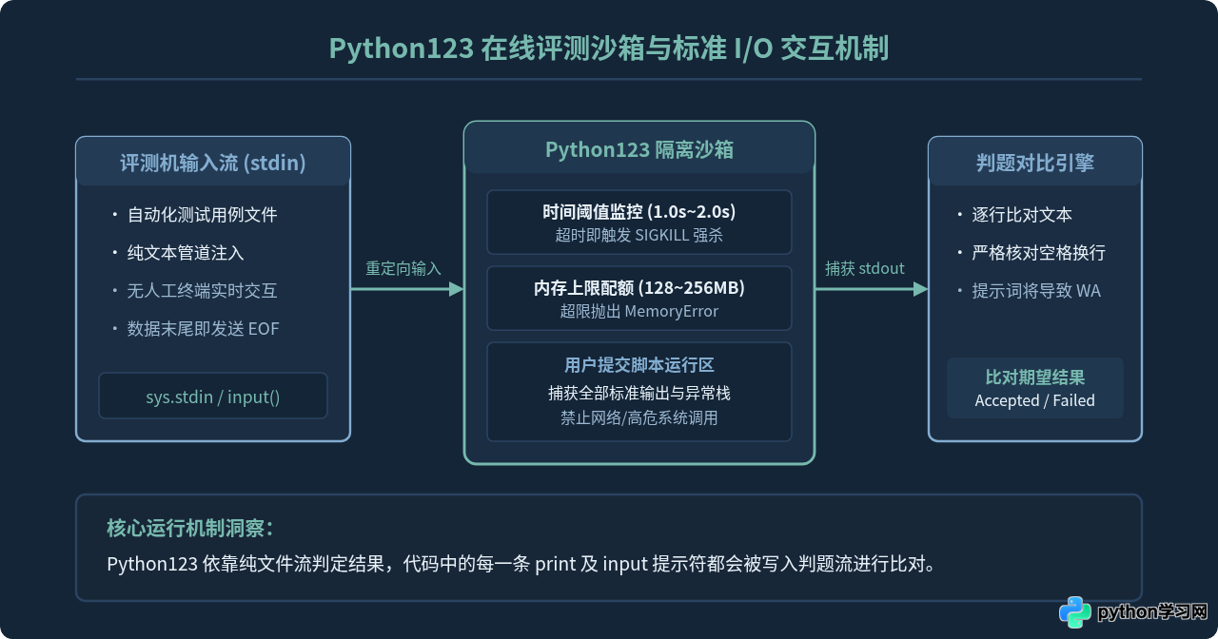Click the '严格核对空格换行' list item
Viewport: 1218px width, 639px height.
tap(1038, 253)
